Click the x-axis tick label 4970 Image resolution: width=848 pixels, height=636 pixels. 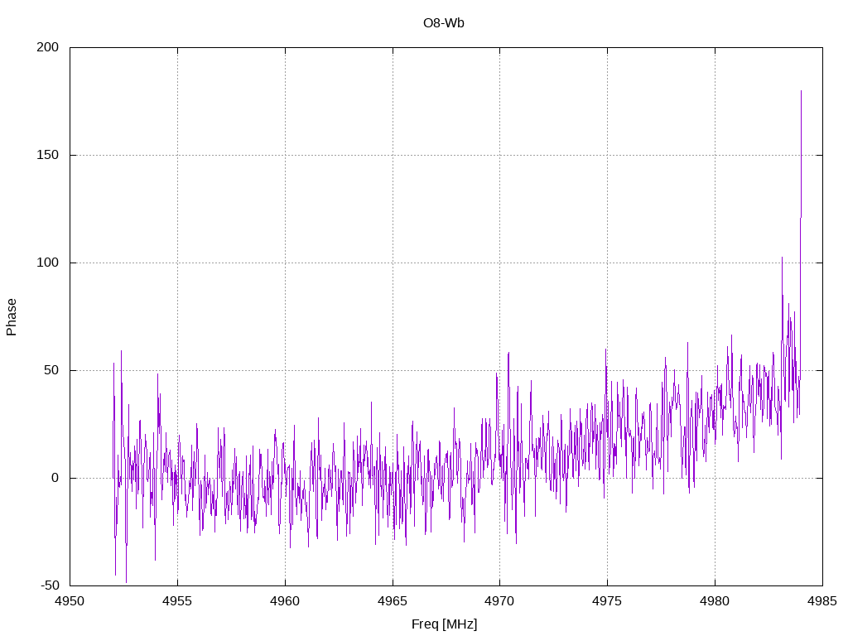pos(499,601)
